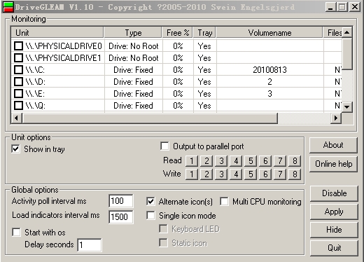364x262 pixels.
Task: Check the \\.\PHYSICALDRIVE1 checkbox
Action: click(x=18, y=57)
